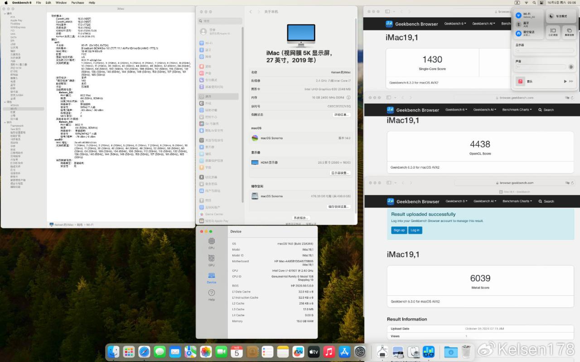Viewport: 580px width, 362px height.
Task: Click the Log in button
Action: 415,230
